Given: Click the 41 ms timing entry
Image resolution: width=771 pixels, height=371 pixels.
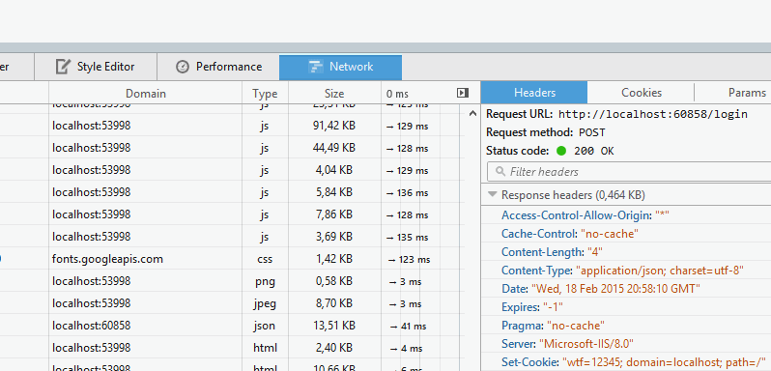Looking at the screenshot, I should point(408,326).
